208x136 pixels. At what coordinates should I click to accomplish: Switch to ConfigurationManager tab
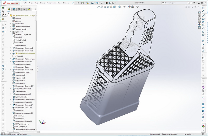(x=19, y=9)
